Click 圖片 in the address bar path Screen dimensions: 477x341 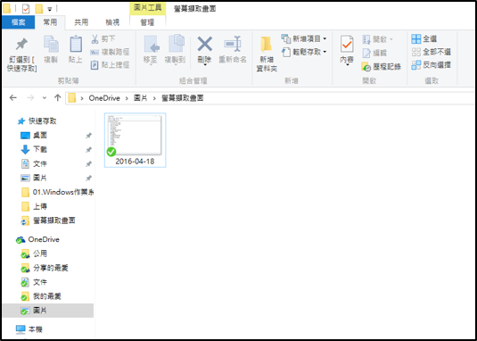(x=140, y=98)
